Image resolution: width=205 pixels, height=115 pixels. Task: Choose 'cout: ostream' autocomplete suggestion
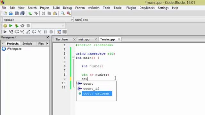coord(96,94)
